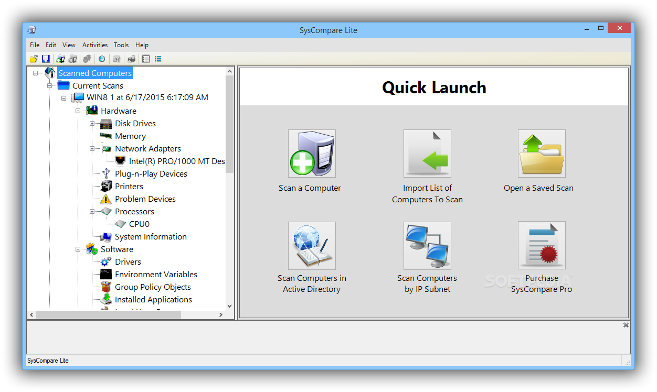The height and width of the screenshot is (392, 657).
Task: Click the tree's vertical scrollbar down arrow
Action: [229, 306]
